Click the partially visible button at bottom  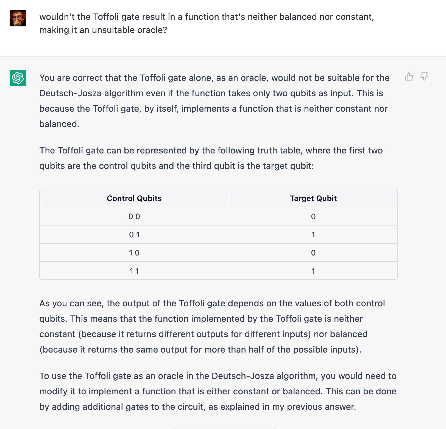[x=224, y=428]
